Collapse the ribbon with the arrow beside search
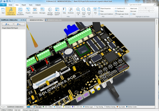Image resolution: width=159 pixels, height=111 pixels. click(157, 5)
